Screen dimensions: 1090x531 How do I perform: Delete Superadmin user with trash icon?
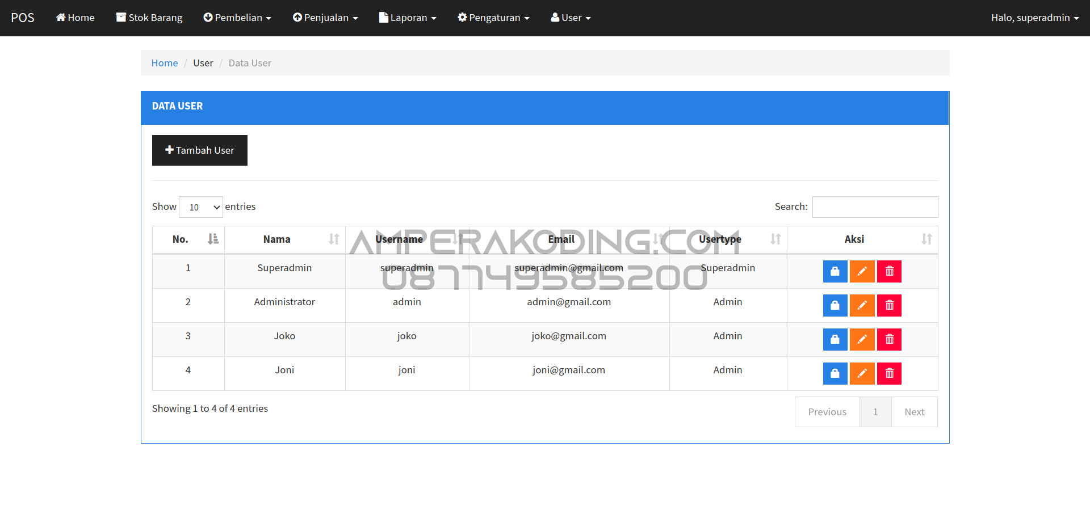click(x=889, y=272)
